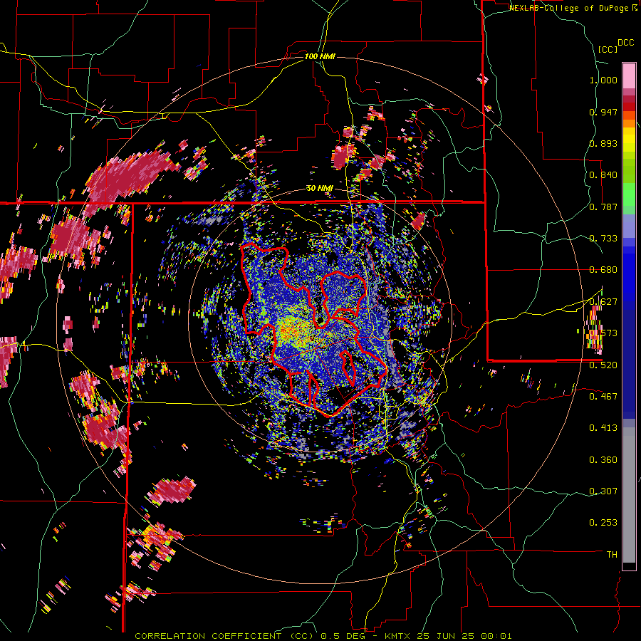Click the TH threshold label
Viewport: 641px width, 641px height.
click(x=612, y=554)
